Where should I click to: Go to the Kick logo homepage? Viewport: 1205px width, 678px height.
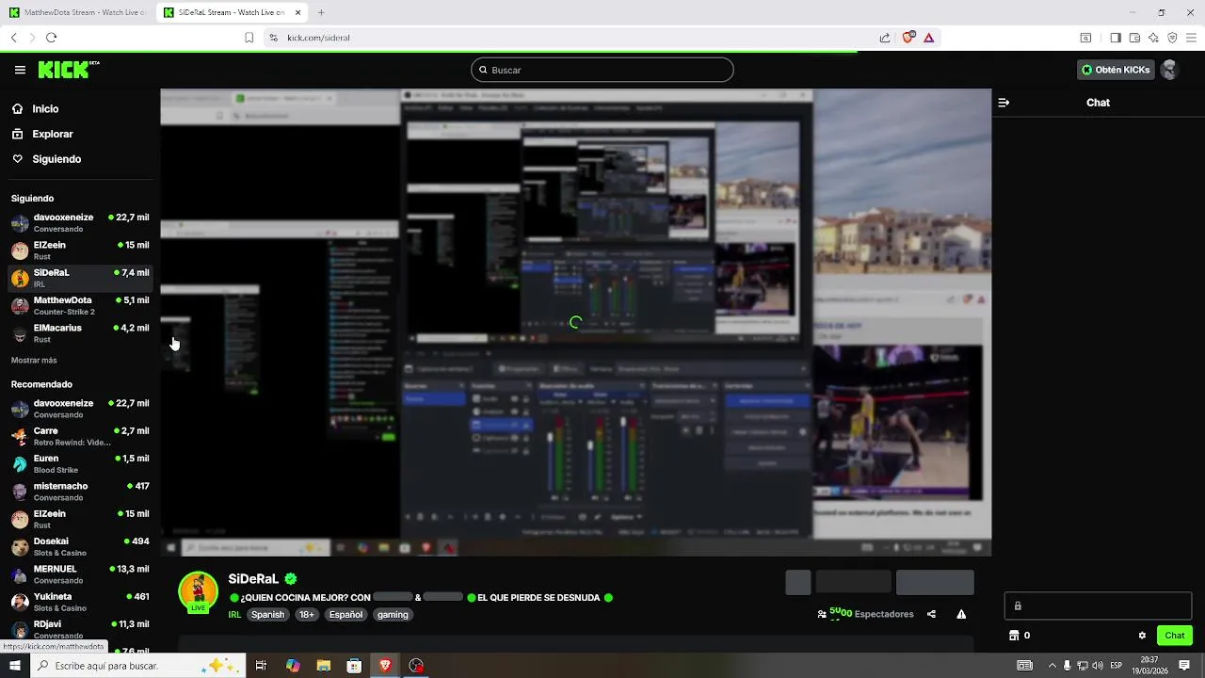tap(68, 70)
